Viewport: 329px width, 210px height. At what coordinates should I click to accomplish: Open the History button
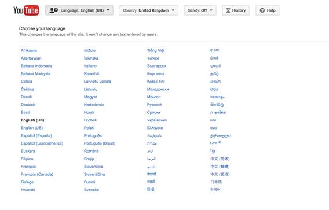tap(236, 10)
